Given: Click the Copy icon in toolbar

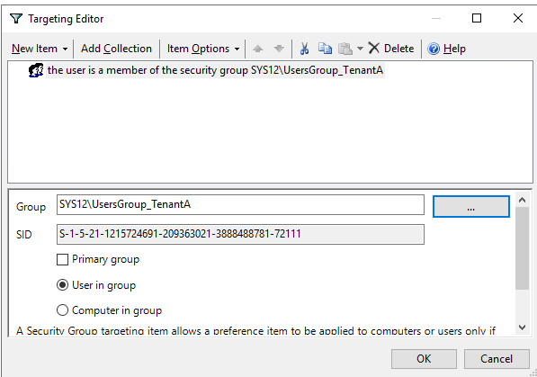Looking at the screenshot, I should click(325, 49).
